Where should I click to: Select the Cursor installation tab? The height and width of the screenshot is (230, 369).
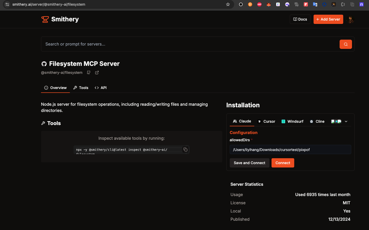click(266, 121)
